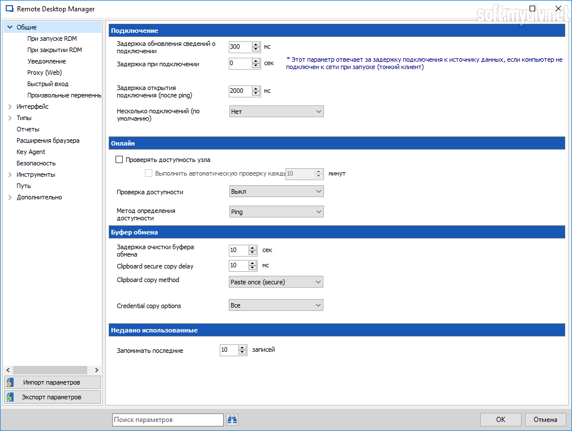Viewport: 572px width, 431px height.
Task: Open the Быстрый вход settings page
Action: click(x=48, y=84)
